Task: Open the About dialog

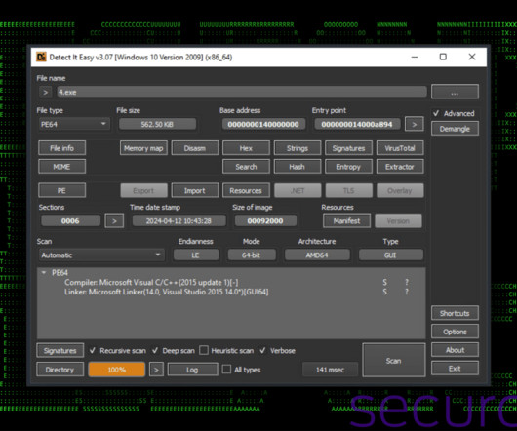Action: 455,350
